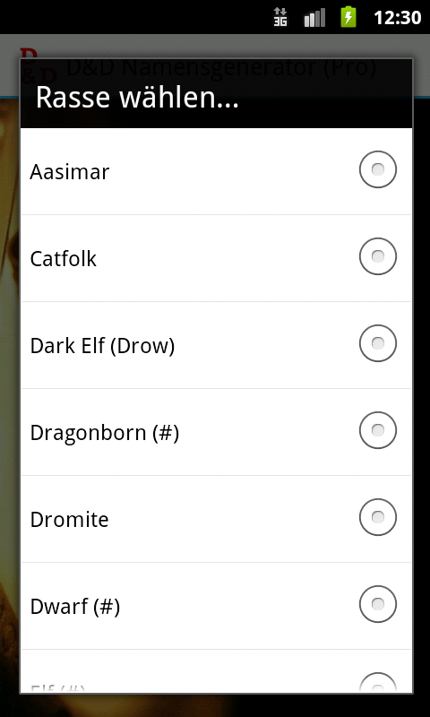
Task: Tap the Aasimar list entry text
Action: click(x=70, y=172)
